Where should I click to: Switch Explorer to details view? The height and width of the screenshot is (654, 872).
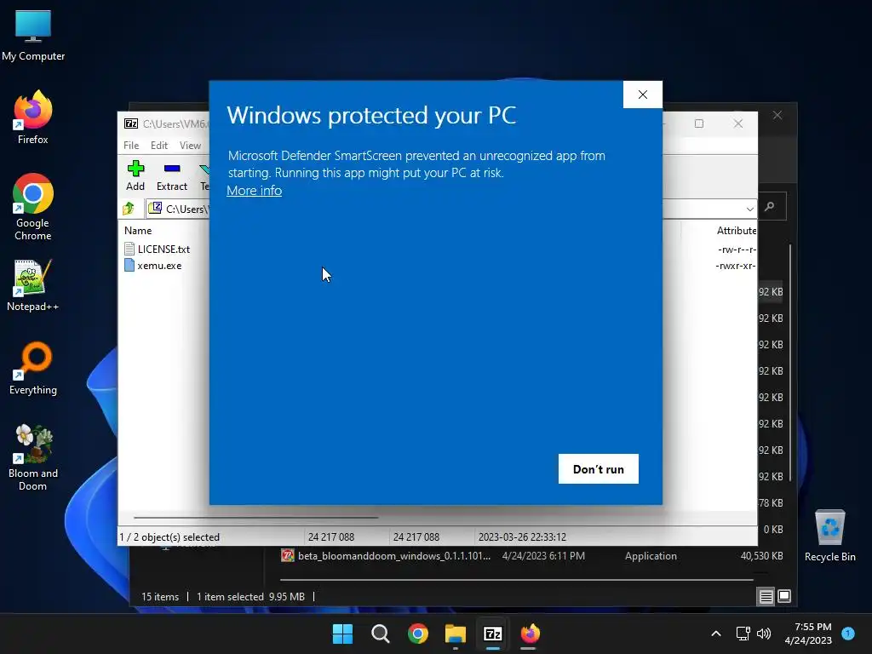point(766,596)
